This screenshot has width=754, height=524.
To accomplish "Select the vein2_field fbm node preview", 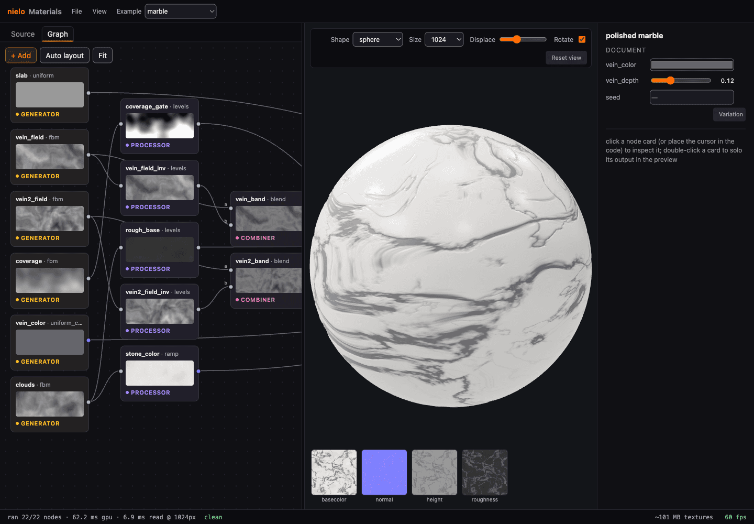I will point(50,219).
